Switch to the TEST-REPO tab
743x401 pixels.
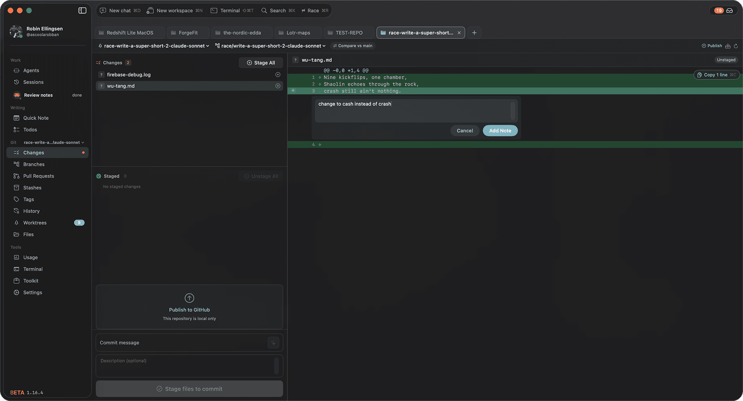click(349, 33)
